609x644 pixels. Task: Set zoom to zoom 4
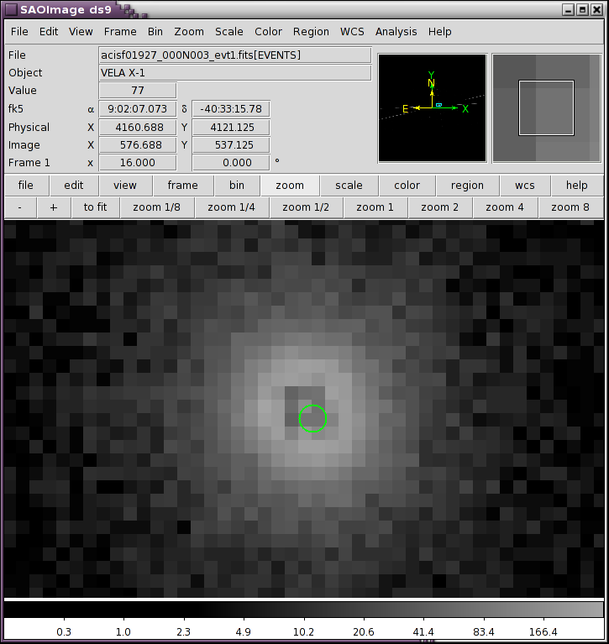(x=503, y=207)
